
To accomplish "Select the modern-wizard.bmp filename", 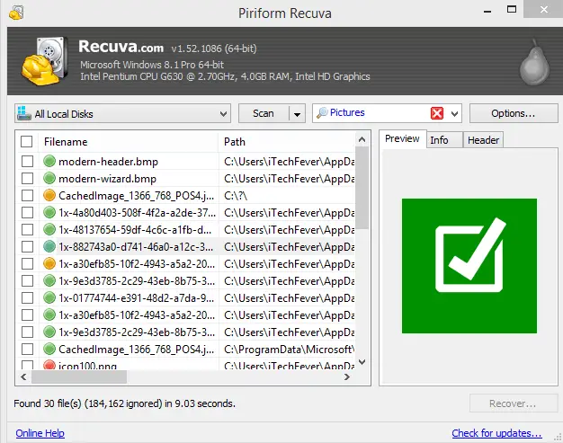I will [x=107, y=179].
